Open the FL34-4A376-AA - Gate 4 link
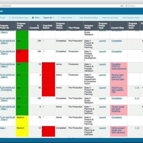 [7, 65]
